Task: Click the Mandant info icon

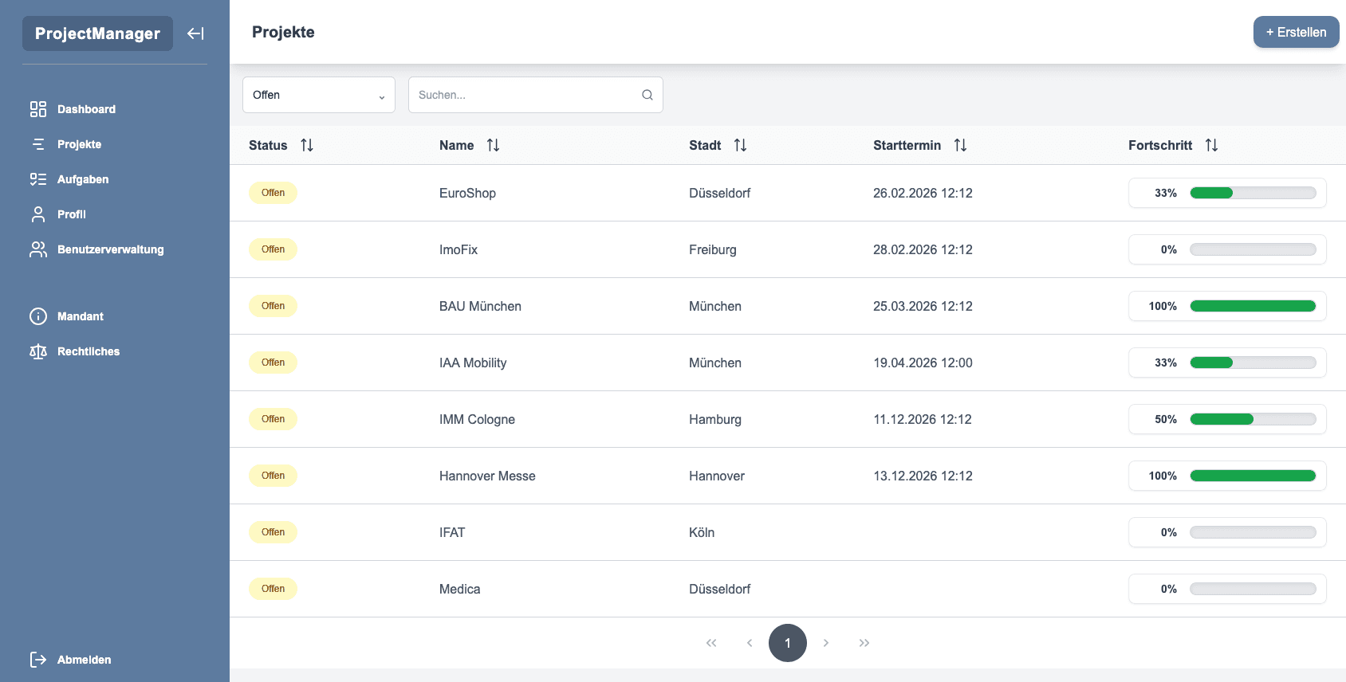Action: click(x=38, y=316)
